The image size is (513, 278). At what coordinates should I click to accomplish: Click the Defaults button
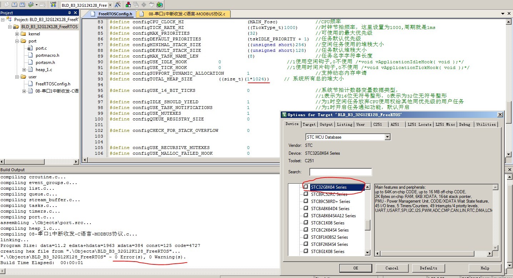click(x=428, y=268)
